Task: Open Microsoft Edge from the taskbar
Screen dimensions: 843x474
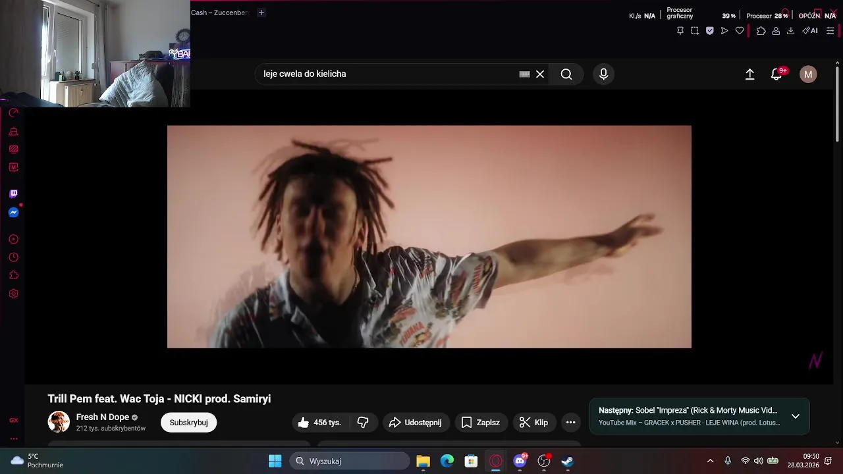Action: 447,461
